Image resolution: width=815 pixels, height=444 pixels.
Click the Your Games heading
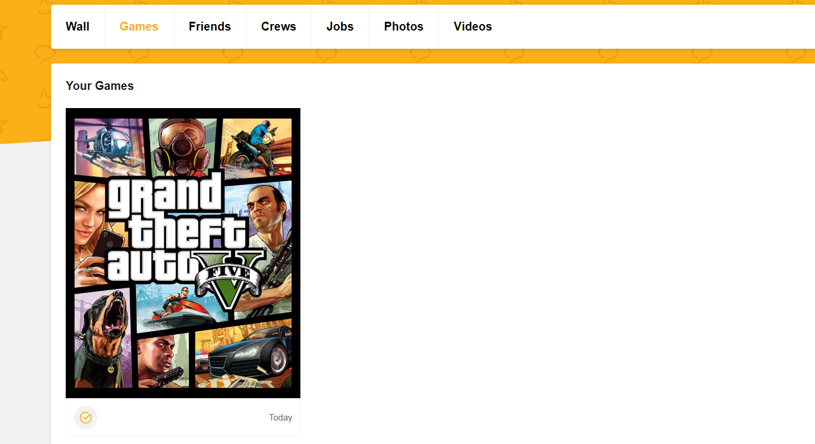coord(100,86)
